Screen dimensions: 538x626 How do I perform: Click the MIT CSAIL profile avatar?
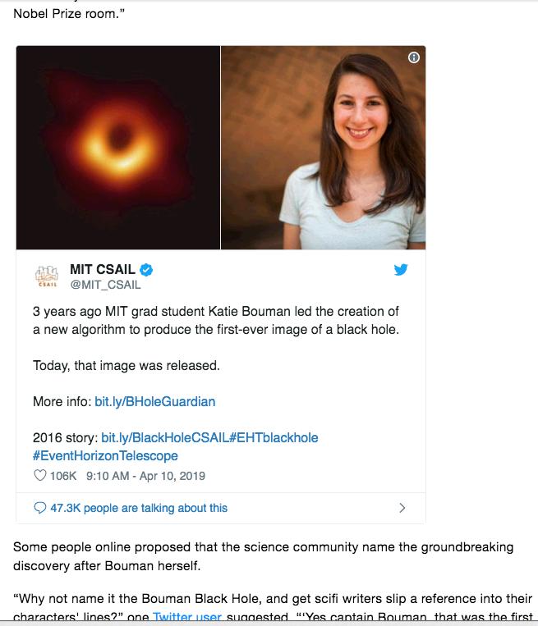pyautogui.click(x=47, y=276)
